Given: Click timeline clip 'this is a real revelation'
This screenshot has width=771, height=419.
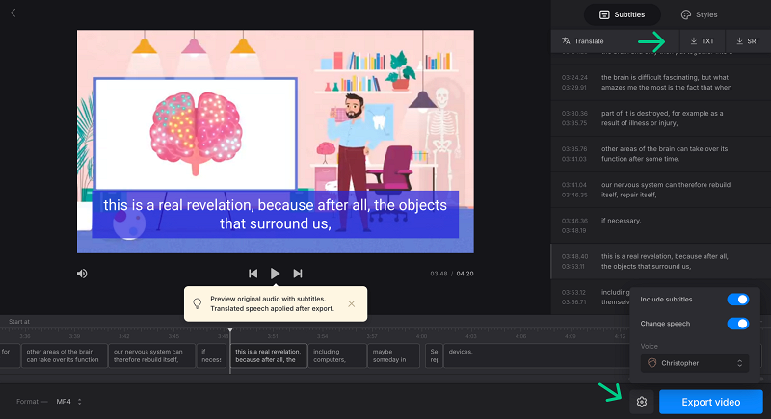Looking at the screenshot, I should (269, 355).
